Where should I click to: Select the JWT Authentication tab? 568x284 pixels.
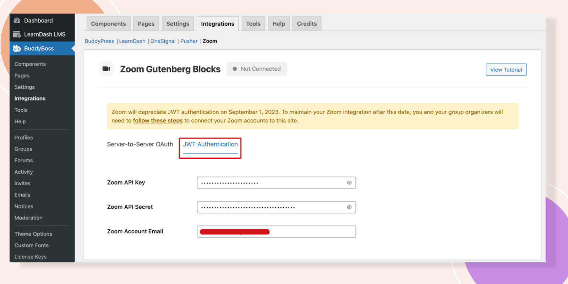point(210,144)
